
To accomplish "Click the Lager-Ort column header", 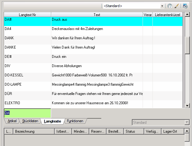I will (170, 131).
